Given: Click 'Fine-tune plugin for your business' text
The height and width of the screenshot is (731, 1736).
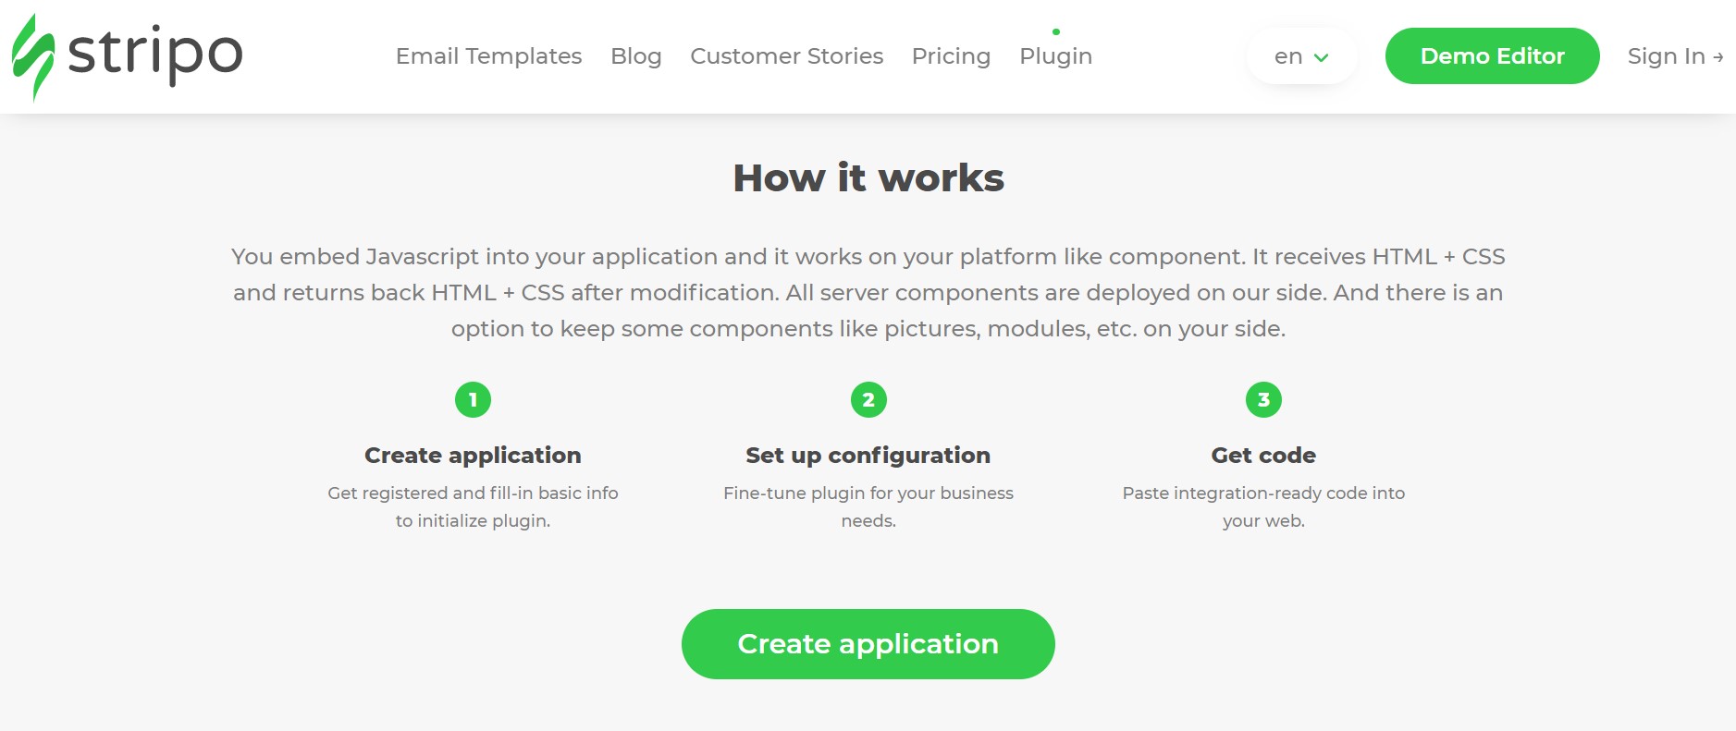Looking at the screenshot, I should [868, 493].
